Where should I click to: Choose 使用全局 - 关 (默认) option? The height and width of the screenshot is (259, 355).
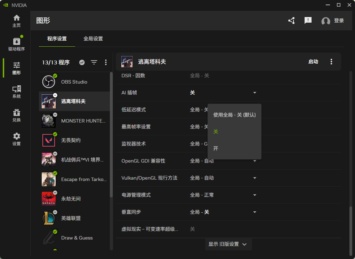[234, 115]
